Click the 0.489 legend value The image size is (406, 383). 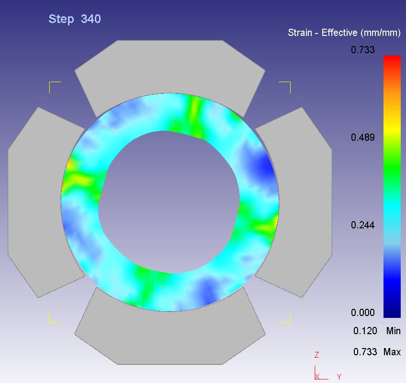click(x=363, y=137)
